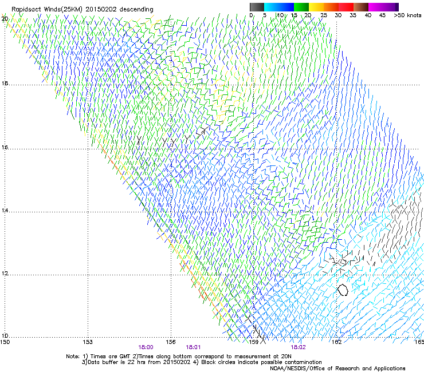Click the legend label '25'
This screenshot has height=372, width=424.
[324, 15]
